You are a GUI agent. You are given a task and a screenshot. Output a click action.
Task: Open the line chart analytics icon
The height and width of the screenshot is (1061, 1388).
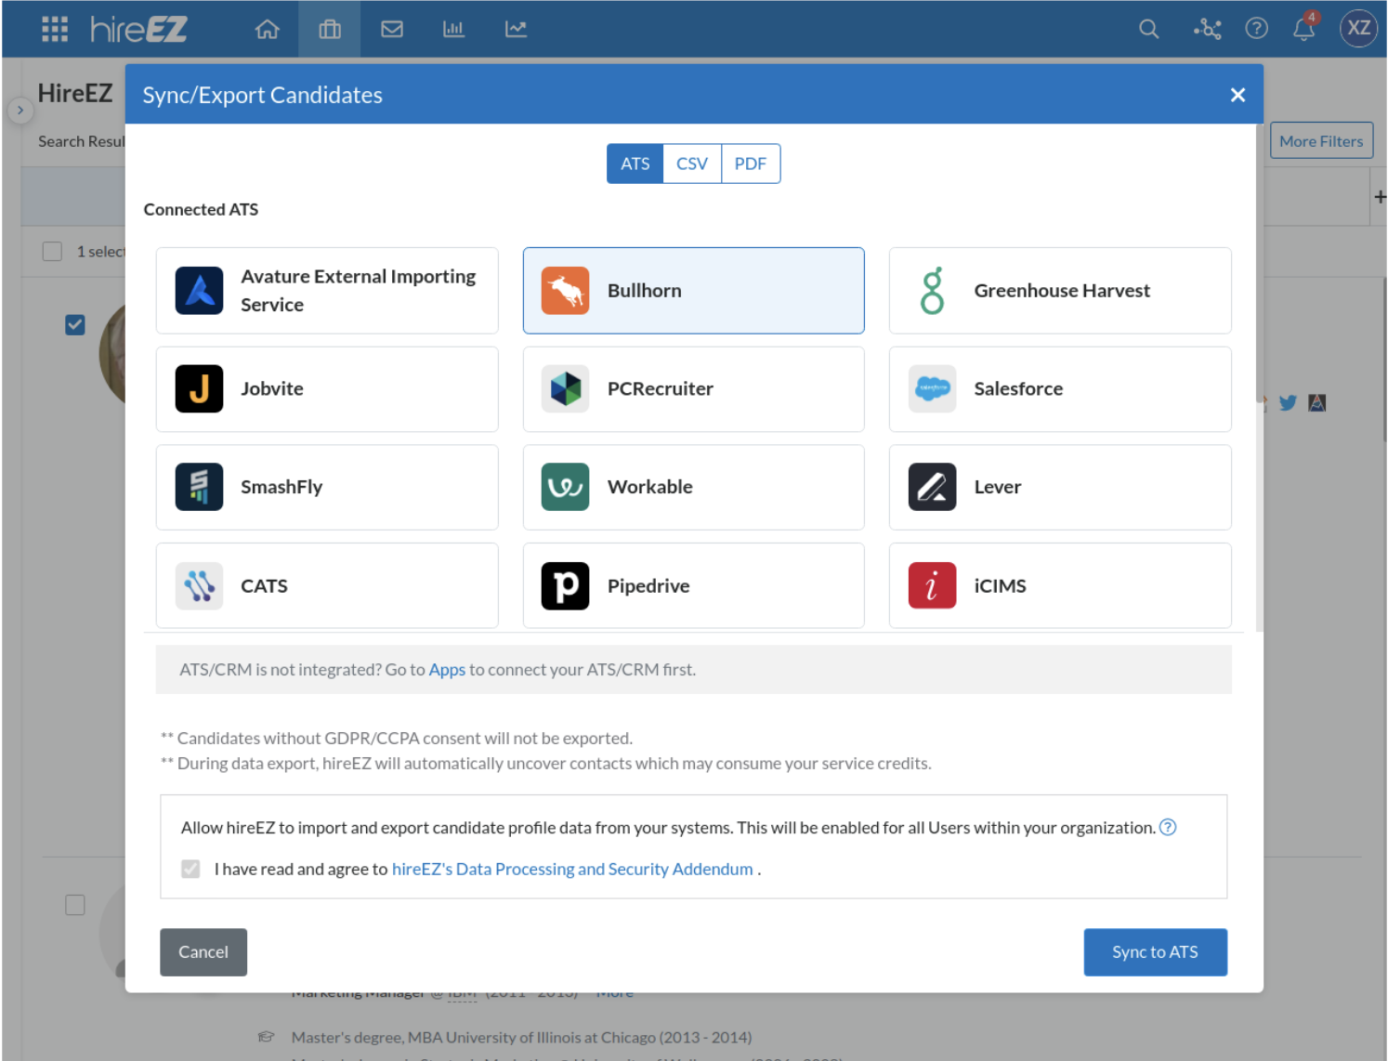(x=516, y=30)
